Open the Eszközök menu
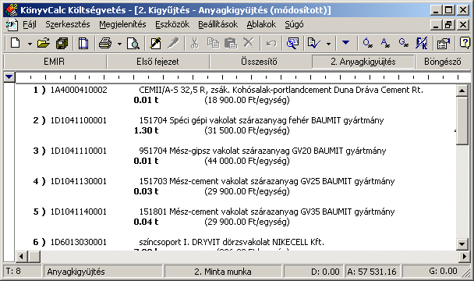Viewport: 474px width, 281px height. tap(172, 24)
